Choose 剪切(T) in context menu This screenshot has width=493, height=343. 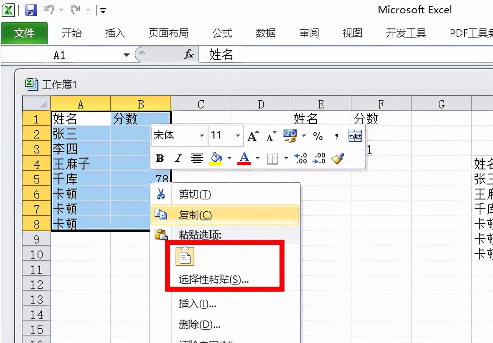coord(226,194)
